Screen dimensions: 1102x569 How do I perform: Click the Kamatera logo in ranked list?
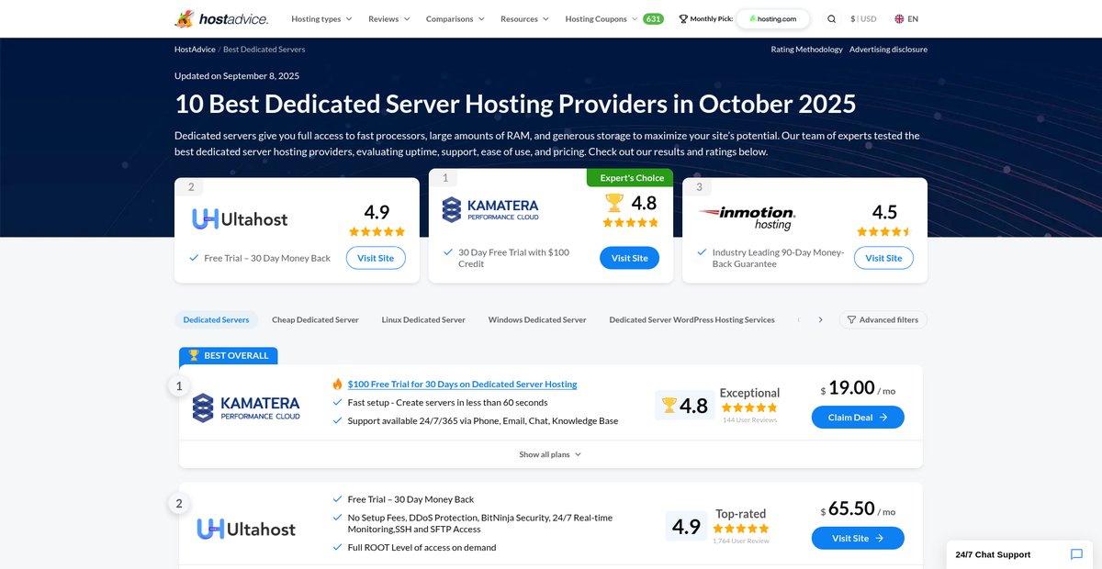tap(246, 407)
